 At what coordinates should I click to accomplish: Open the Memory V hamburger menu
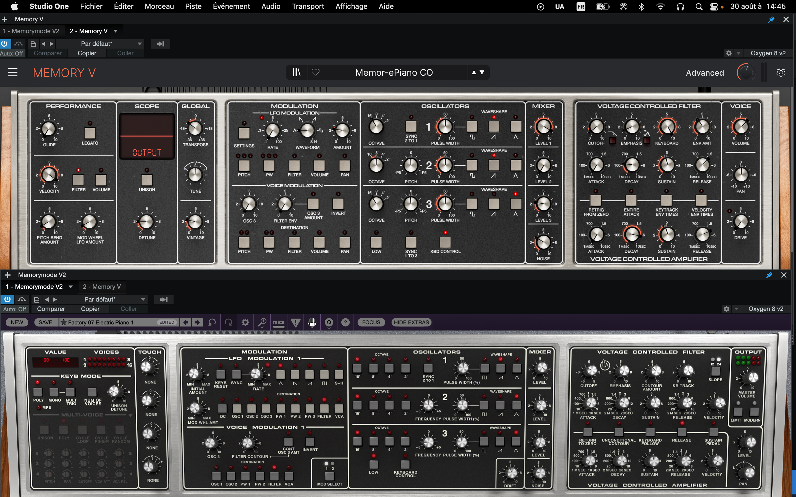click(x=12, y=72)
